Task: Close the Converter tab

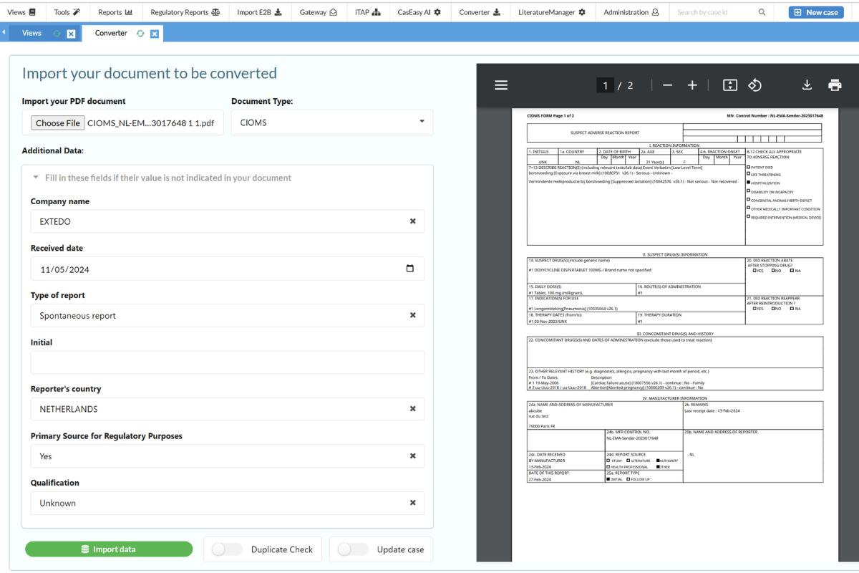Action: pos(155,34)
